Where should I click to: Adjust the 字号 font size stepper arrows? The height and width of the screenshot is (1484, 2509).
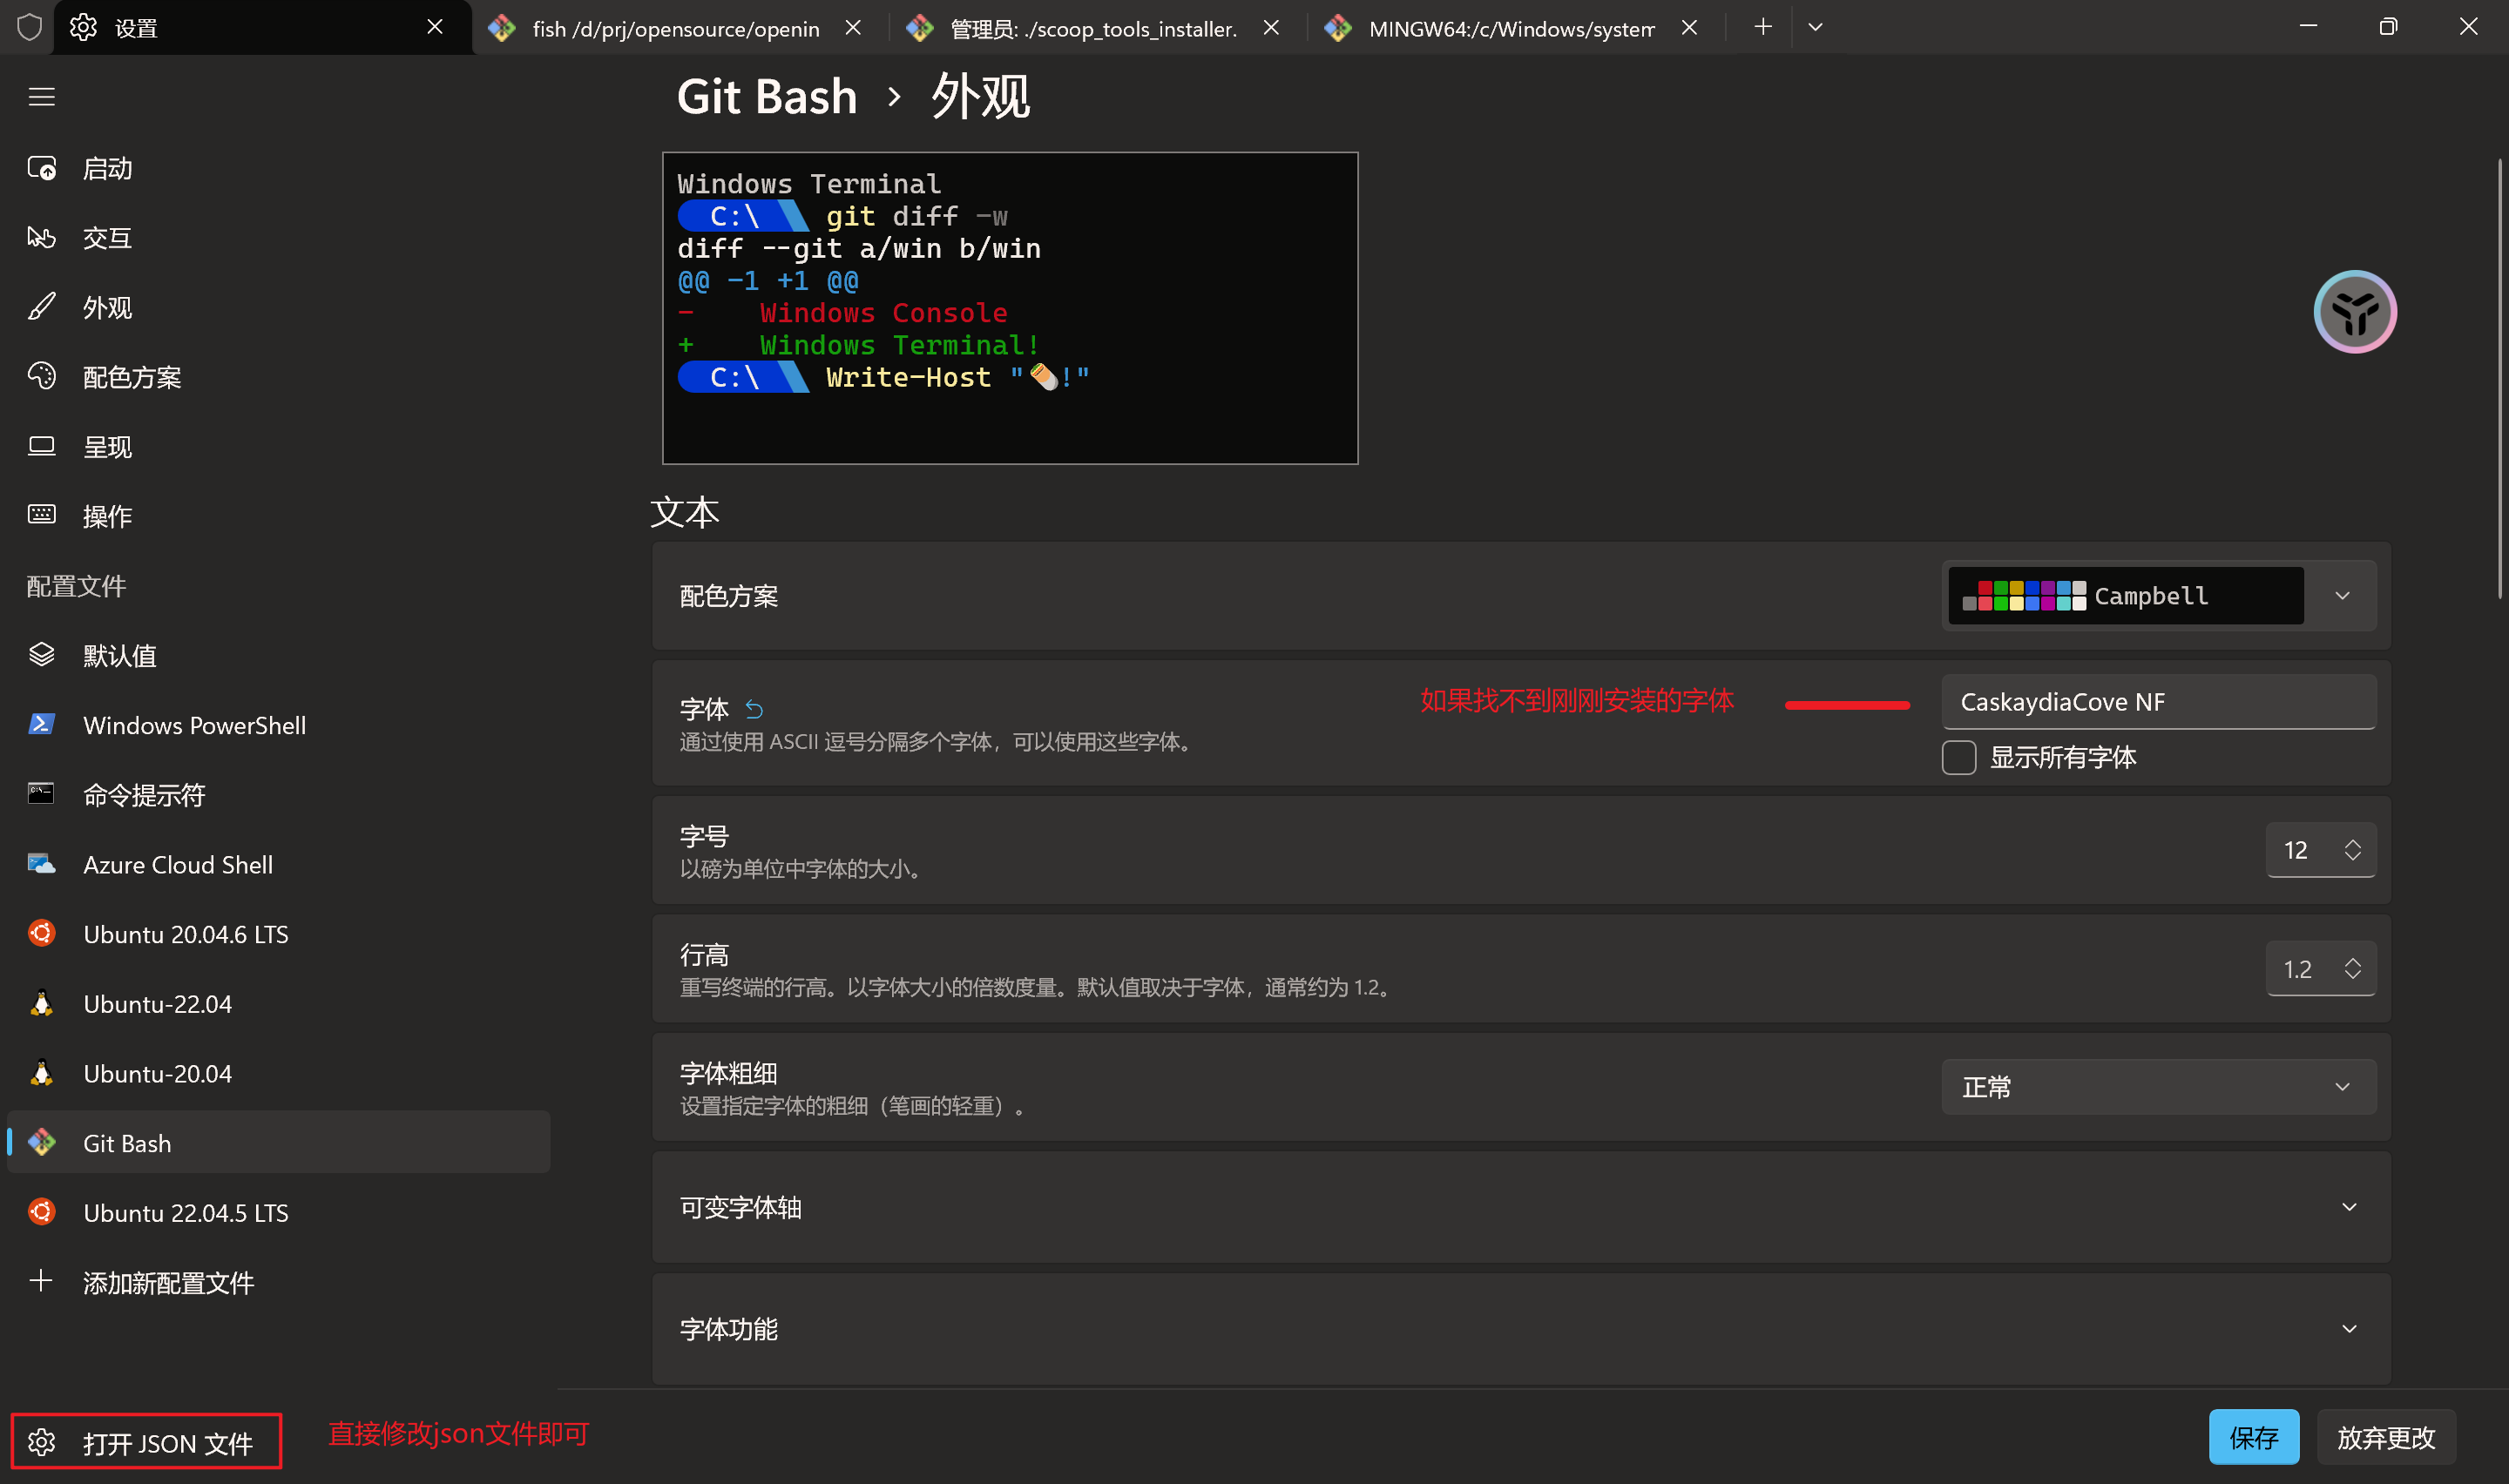pos(2352,850)
